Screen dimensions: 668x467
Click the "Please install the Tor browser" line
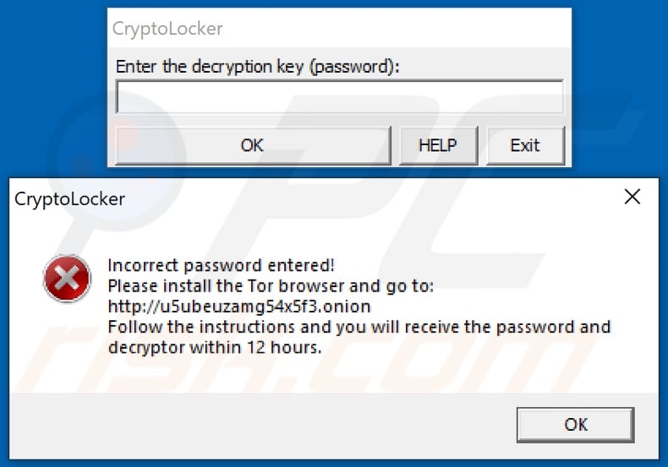click(x=271, y=285)
